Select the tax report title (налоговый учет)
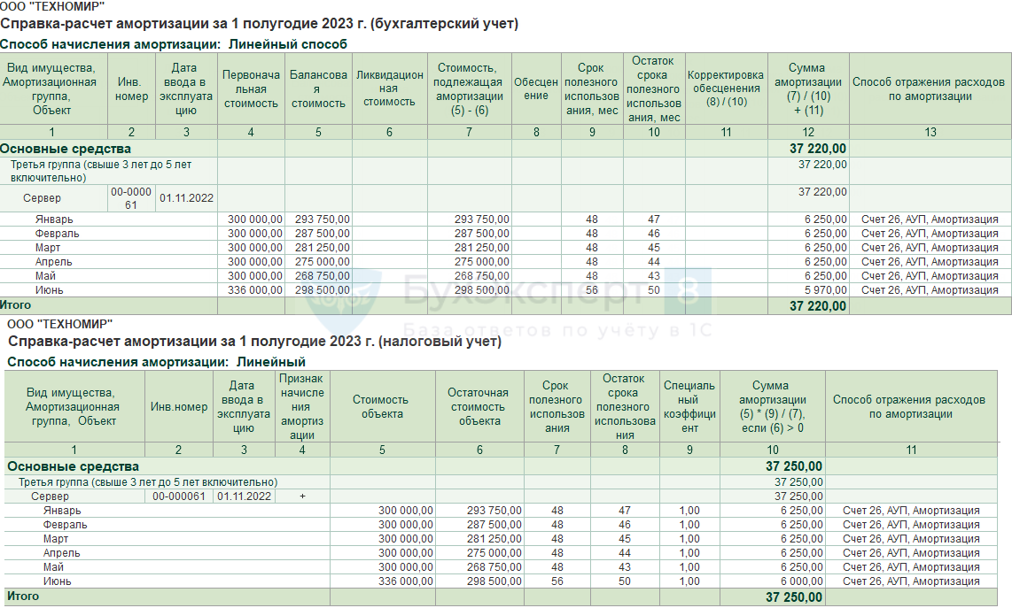The image size is (1012, 608). pos(254,341)
